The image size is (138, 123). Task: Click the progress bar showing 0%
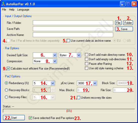click(x=69, y=111)
